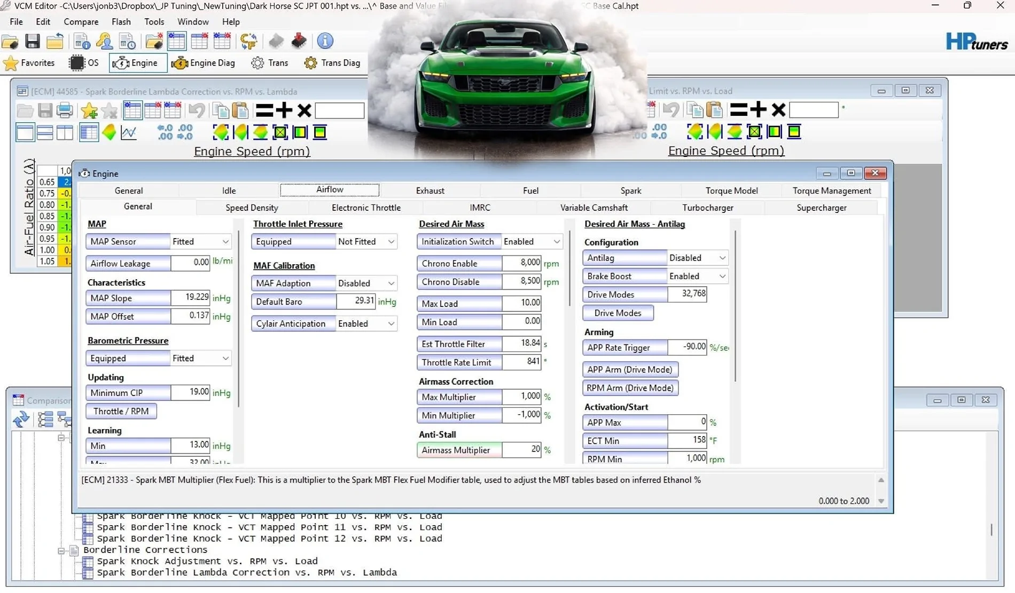Viewport: 1015px width, 593px height.
Task: Click the Max Multiplier value field
Action: pyautogui.click(x=522, y=397)
